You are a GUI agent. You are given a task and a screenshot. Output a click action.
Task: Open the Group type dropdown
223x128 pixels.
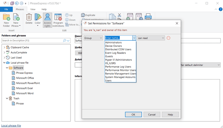coord(93,38)
